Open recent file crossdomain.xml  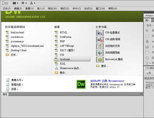[x=27, y=46]
